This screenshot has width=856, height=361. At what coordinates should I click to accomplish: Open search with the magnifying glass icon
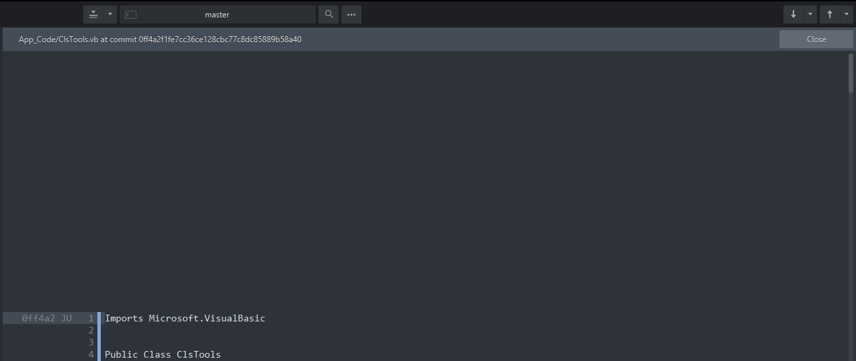click(329, 14)
